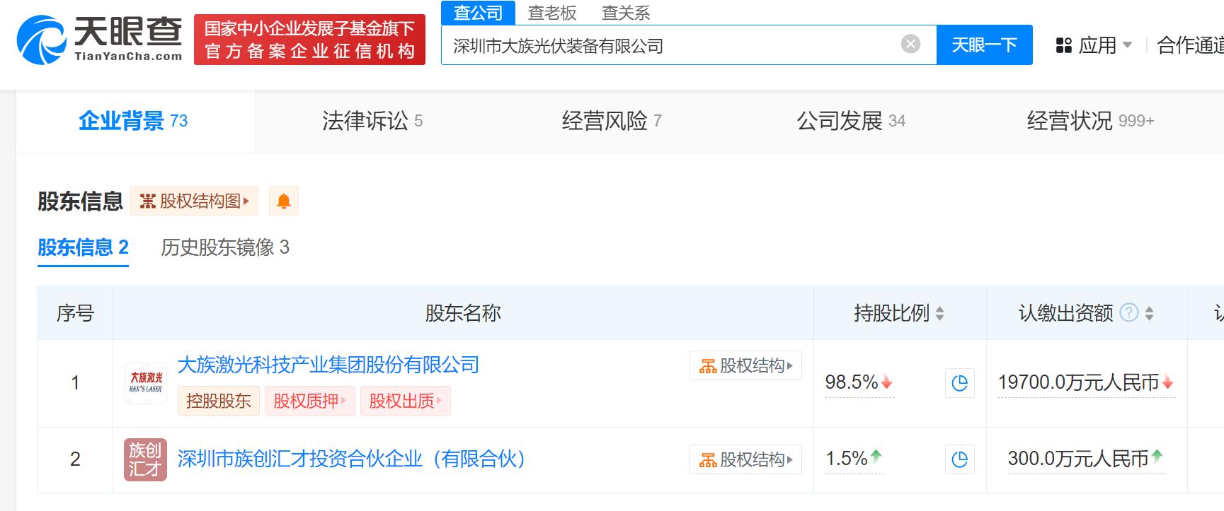Sort by 认缴出资额 column
This screenshot has height=511, width=1224.
click(x=1149, y=313)
